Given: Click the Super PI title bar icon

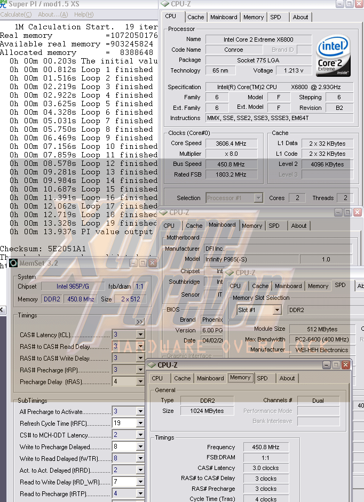Looking at the screenshot, I should pyautogui.click(x=3, y=4).
